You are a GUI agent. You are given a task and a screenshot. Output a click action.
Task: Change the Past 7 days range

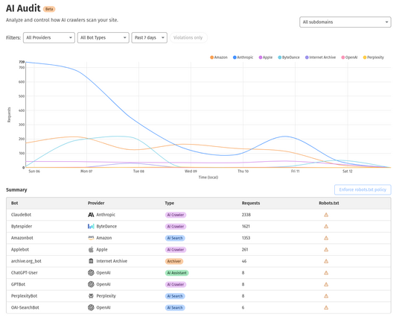pos(150,38)
